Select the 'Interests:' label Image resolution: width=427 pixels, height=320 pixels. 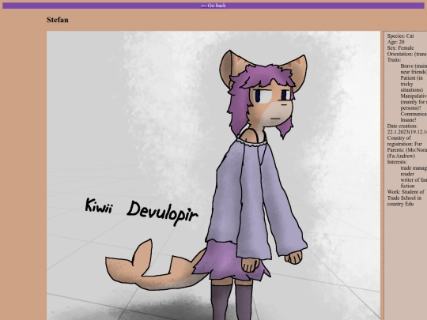(x=397, y=162)
